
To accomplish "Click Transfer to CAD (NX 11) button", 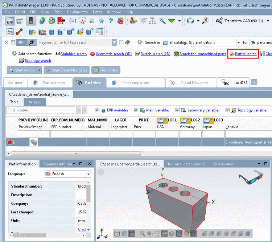I will click(240, 21).
